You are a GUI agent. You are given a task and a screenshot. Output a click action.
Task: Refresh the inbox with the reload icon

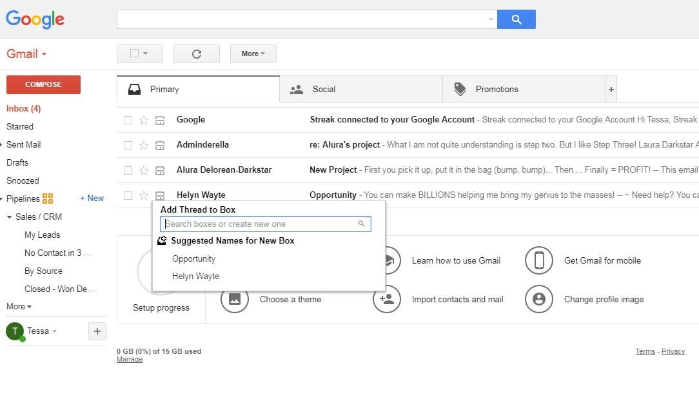pyautogui.click(x=197, y=54)
